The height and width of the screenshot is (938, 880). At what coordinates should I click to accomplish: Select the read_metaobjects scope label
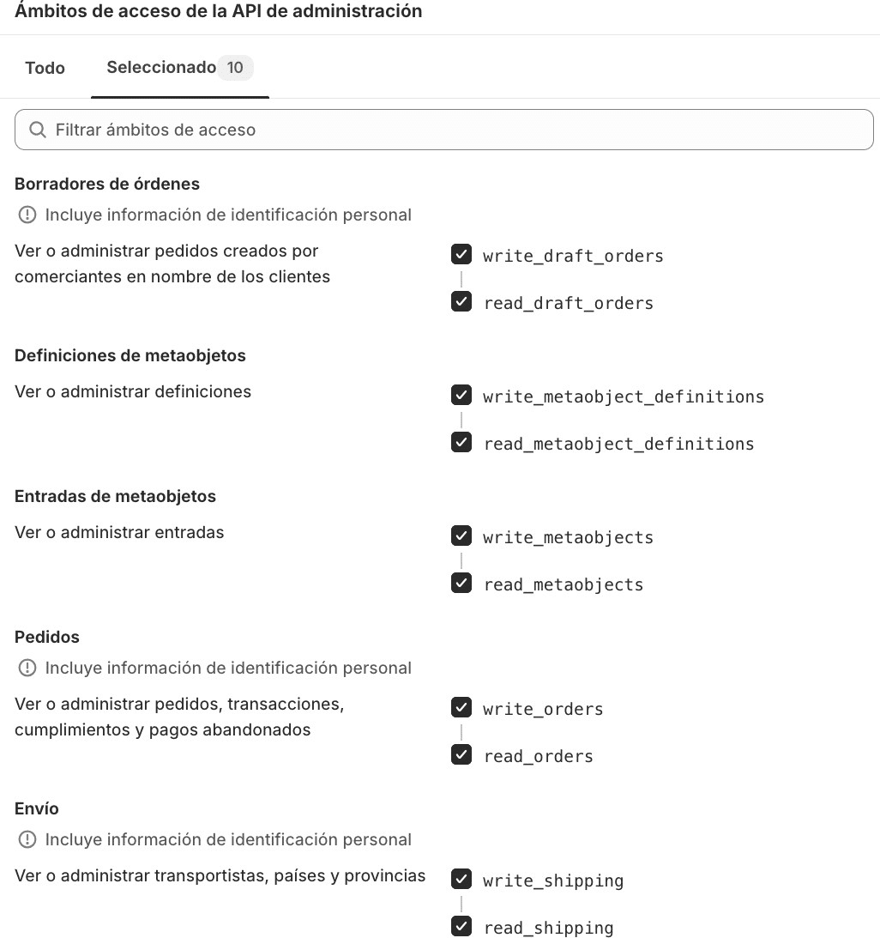pyautogui.click(x=564, y=584)
